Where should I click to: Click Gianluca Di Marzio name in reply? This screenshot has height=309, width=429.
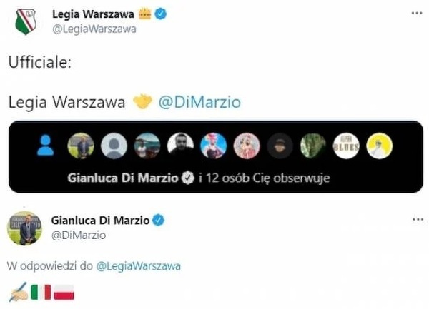point(100,220)
